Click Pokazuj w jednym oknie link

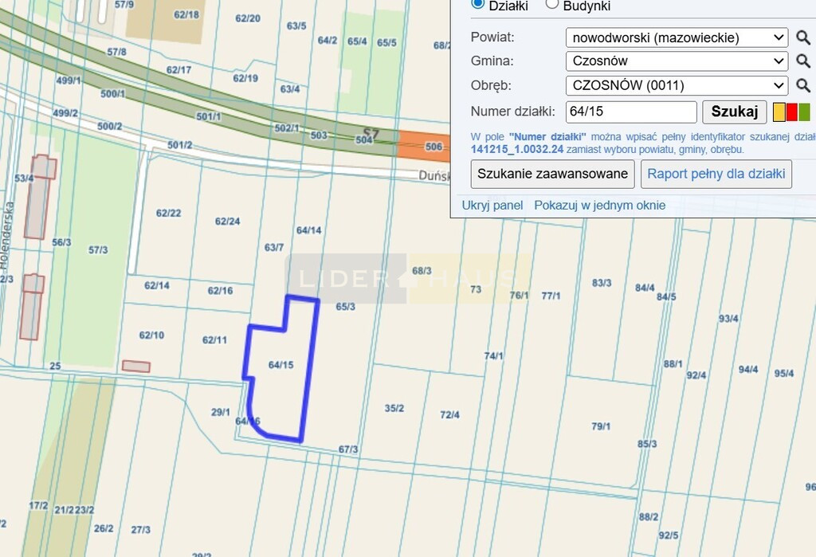[x=599, y=205]
